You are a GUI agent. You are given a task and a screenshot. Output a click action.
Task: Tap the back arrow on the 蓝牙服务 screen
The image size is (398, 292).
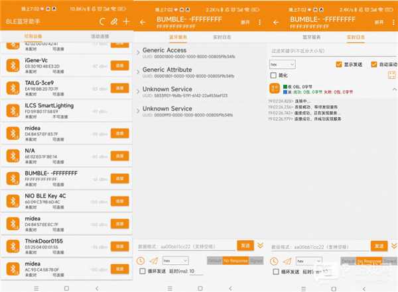pyautogui.click(x=142, y=22)
